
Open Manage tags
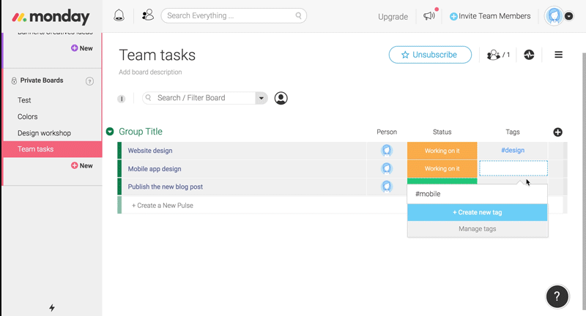click(478, 229)
